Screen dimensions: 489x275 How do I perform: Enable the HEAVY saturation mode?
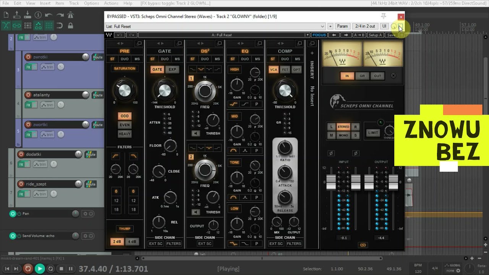[125, 134]
